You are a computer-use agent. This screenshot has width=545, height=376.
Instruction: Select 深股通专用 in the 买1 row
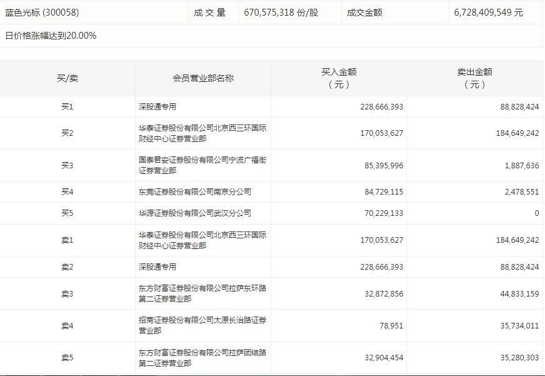tap(157, 107)
